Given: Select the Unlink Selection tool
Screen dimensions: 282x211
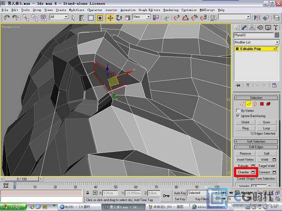Looking at the screenshot, I should [x=34, y=18].
